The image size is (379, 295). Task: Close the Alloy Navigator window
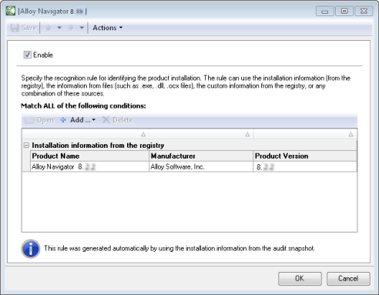pyautogui.click(x=364, y=12)
